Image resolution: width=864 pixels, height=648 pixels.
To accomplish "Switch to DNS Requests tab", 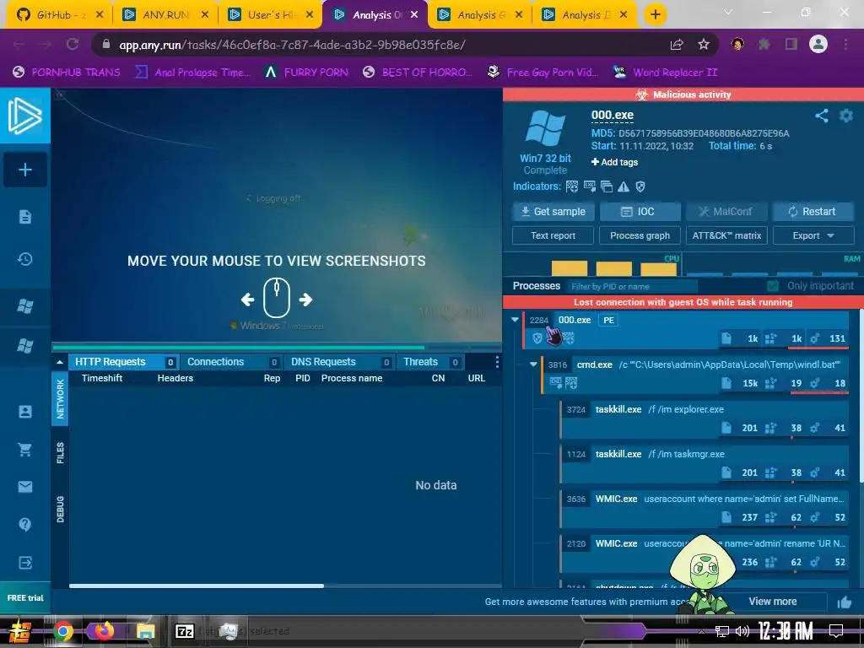I will (339, 362).
